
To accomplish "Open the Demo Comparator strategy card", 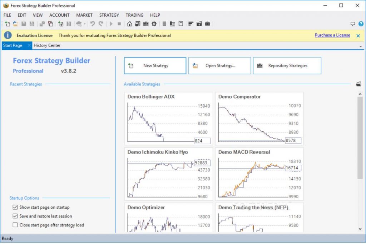I will pyautogui.click(x=259, y=119).
